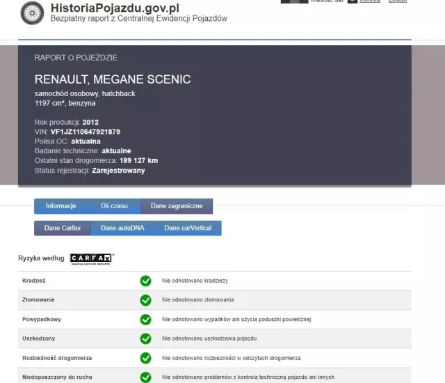This screenshot has height=383, width=445.
Task: Click the CARFAX logo
Action: click(x=92, y=258)
